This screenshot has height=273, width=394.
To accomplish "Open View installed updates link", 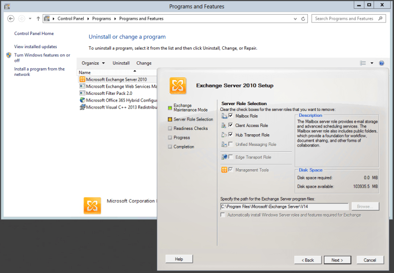I will click(36, 47).
